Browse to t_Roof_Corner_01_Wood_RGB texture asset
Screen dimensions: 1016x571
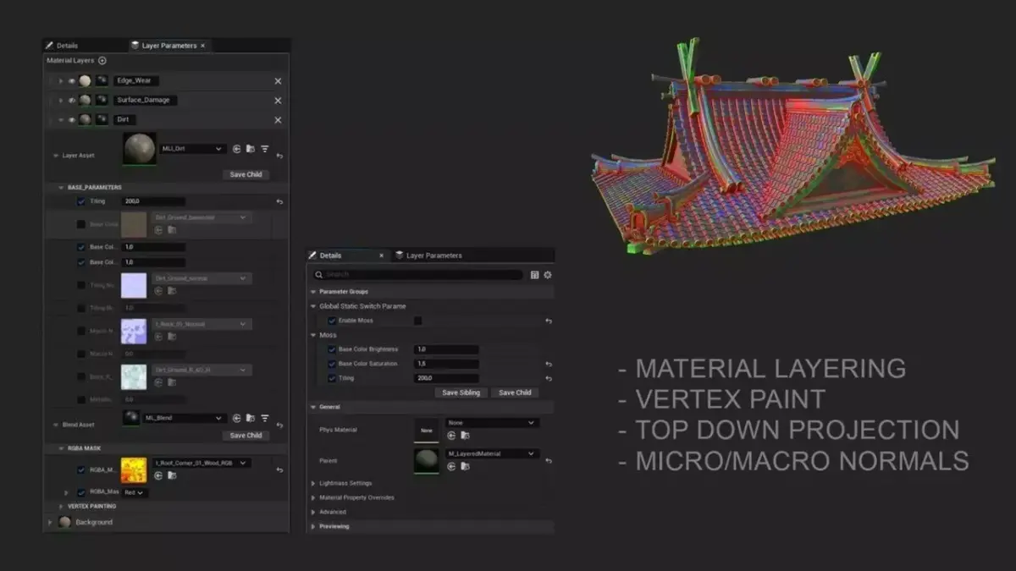click(x=172, y=475)
